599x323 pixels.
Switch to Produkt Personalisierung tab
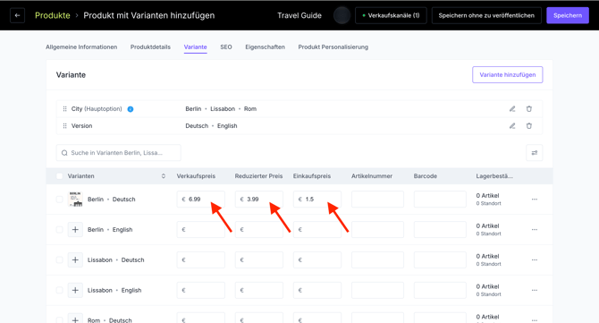(333, 47)
